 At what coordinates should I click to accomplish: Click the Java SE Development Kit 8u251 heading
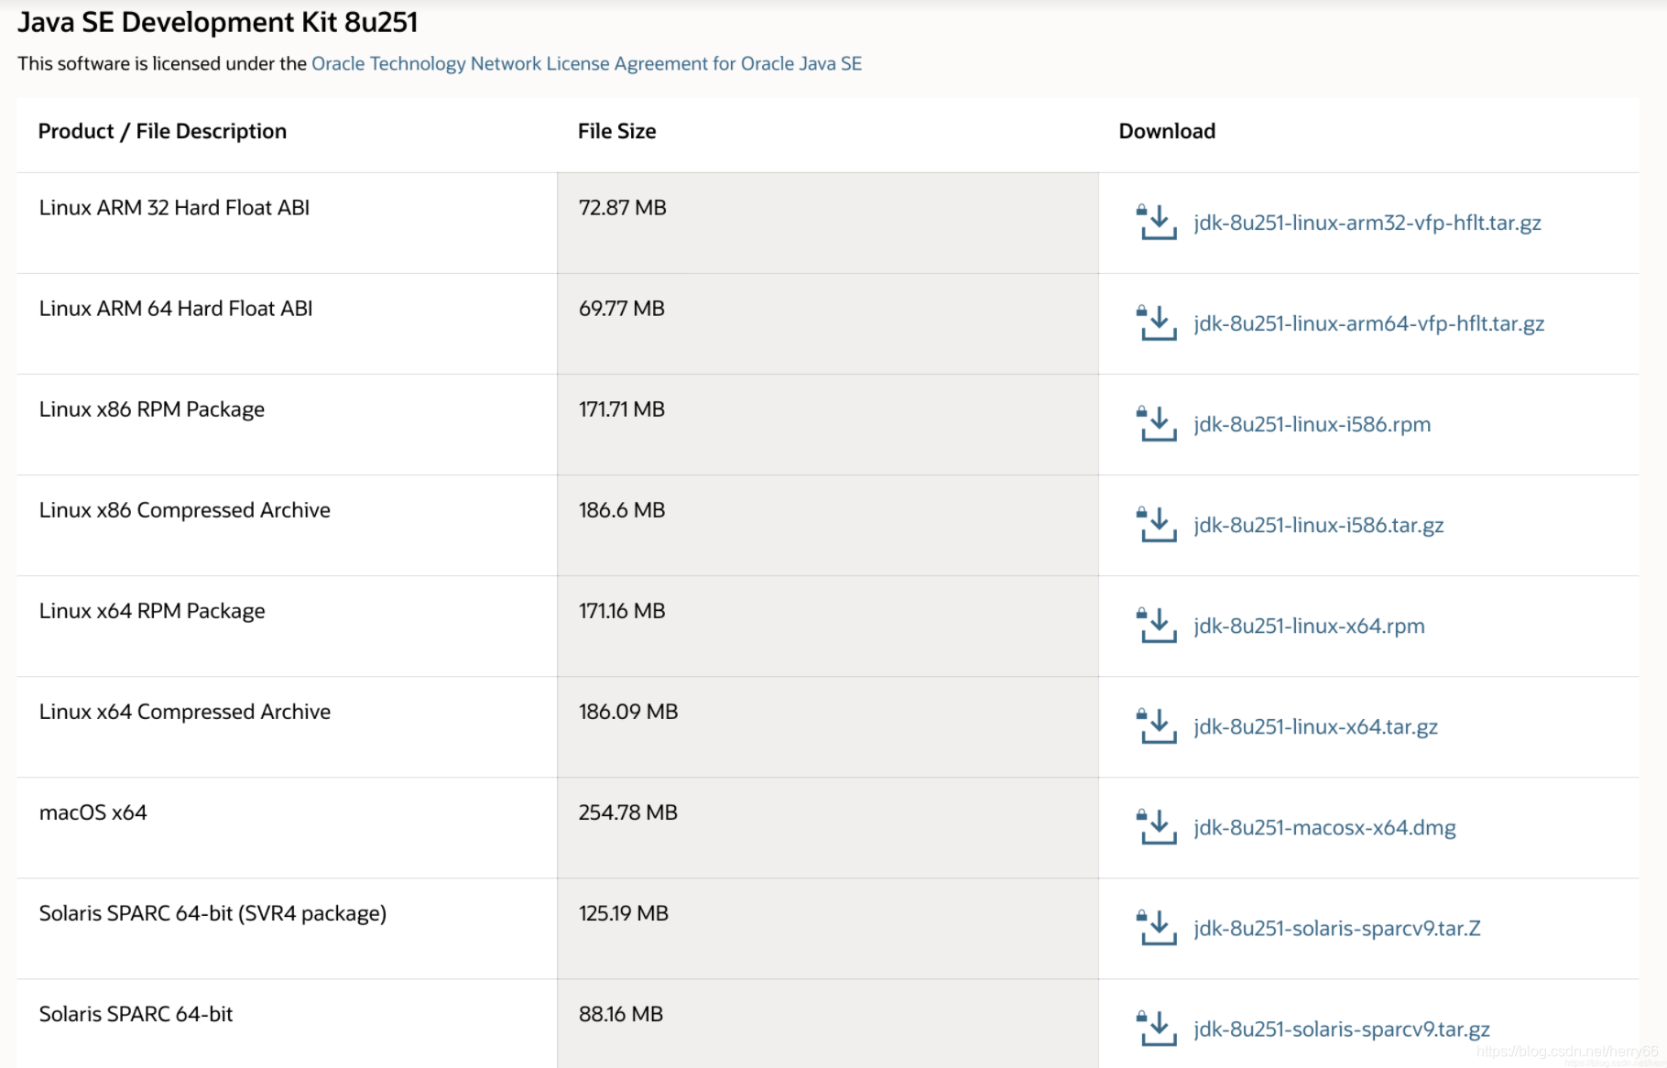(217, 22)
